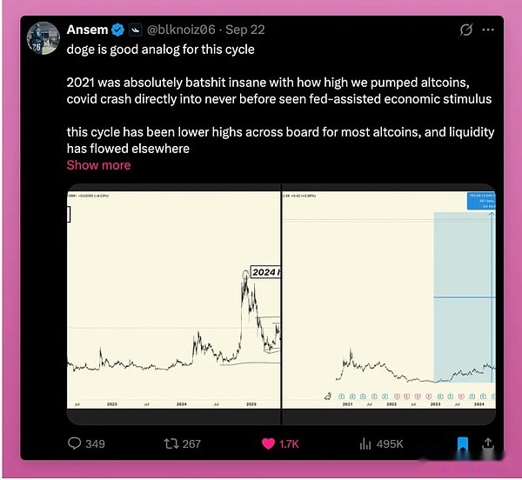Click the Ansem display name

click(x=87, y=30)
